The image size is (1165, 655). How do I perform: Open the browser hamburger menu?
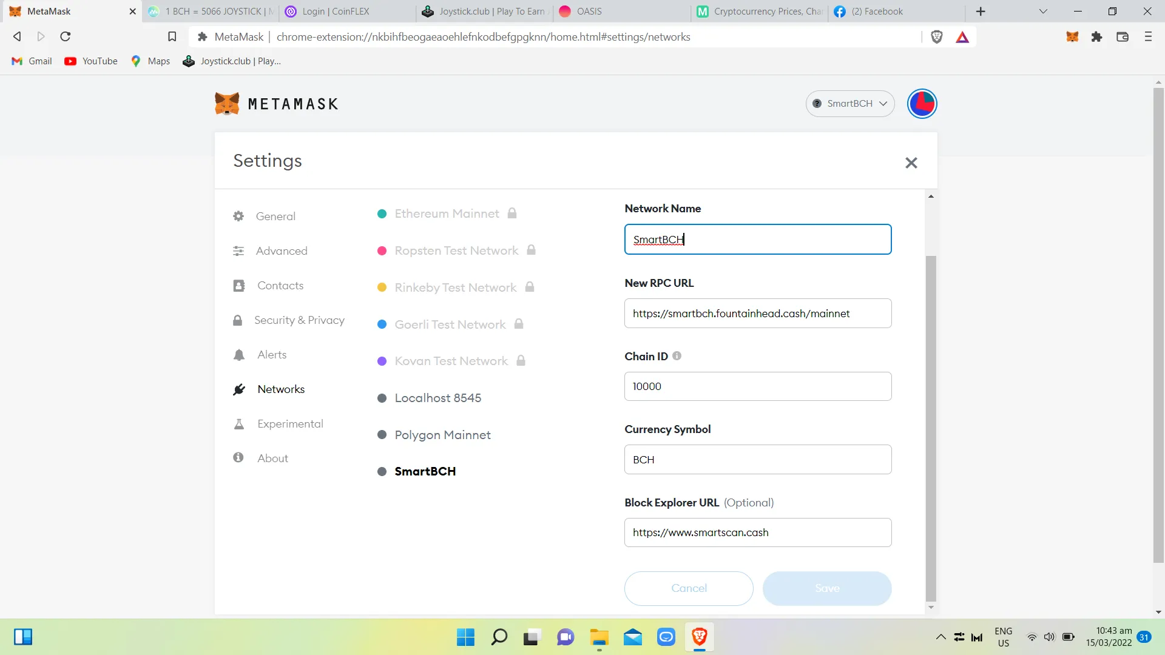[x=1147, y=37]
